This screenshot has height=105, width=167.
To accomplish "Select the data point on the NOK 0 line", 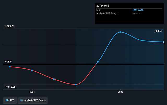I will tap(98, 62).
